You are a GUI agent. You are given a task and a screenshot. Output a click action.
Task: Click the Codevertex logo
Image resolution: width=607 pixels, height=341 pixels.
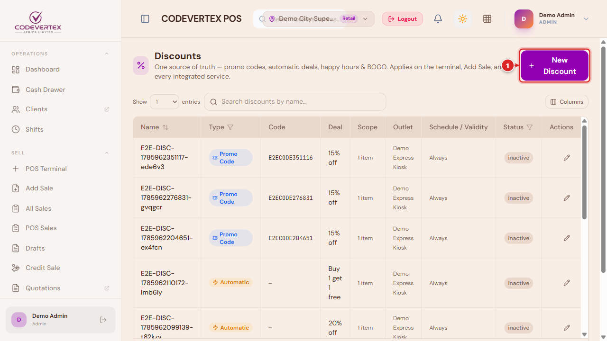click(38, 22)
